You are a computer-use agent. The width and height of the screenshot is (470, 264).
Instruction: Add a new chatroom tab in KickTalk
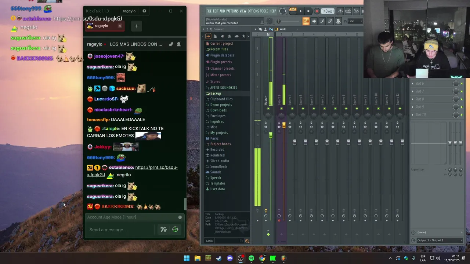pyautogui.click(x=136, y=26)
